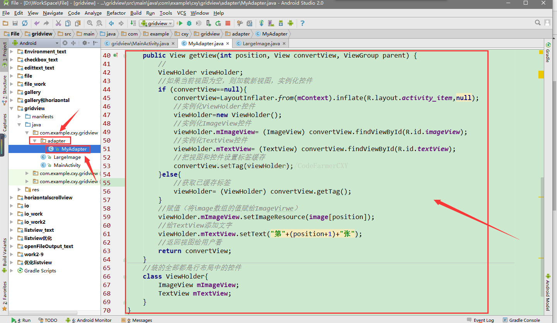The image size is (557, 323).
Task: Open the SDK Manager icon
Action: 281,23
